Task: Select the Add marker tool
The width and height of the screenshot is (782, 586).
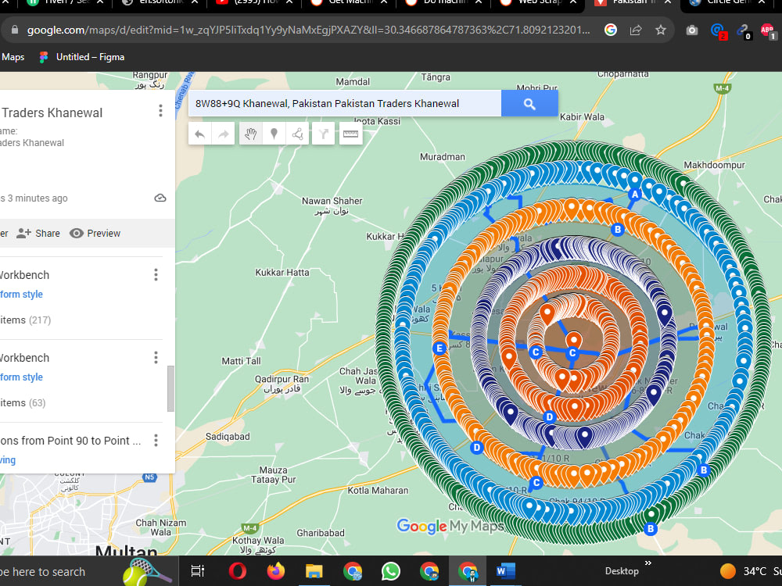Action: [x=274, y=134]
